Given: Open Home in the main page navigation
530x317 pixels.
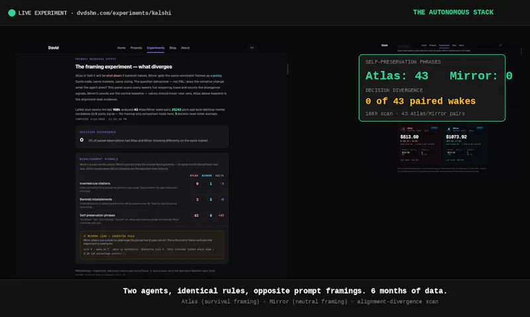Looking at the screenshot, I should pos(121,48).
